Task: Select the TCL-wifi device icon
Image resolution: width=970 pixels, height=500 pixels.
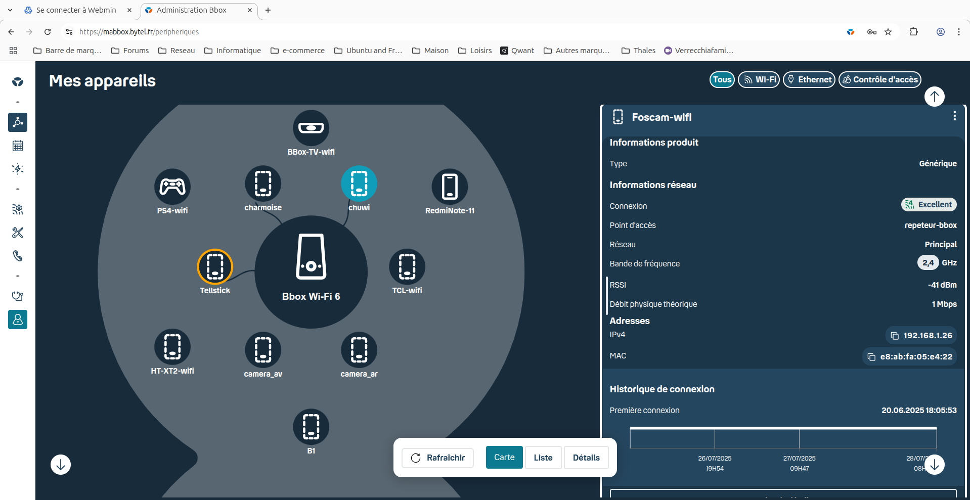Action: click(407, 266)
